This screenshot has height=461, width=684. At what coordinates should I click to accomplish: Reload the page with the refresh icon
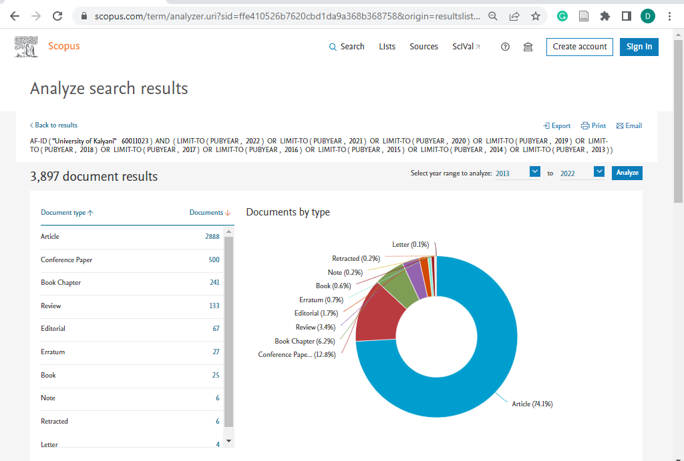tap(57, 17)
